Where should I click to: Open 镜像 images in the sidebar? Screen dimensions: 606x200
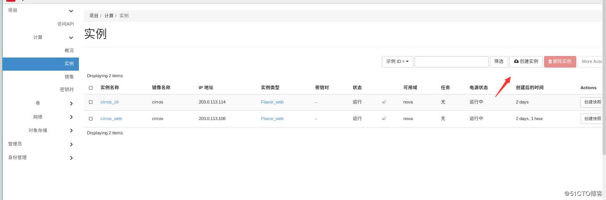69,77
